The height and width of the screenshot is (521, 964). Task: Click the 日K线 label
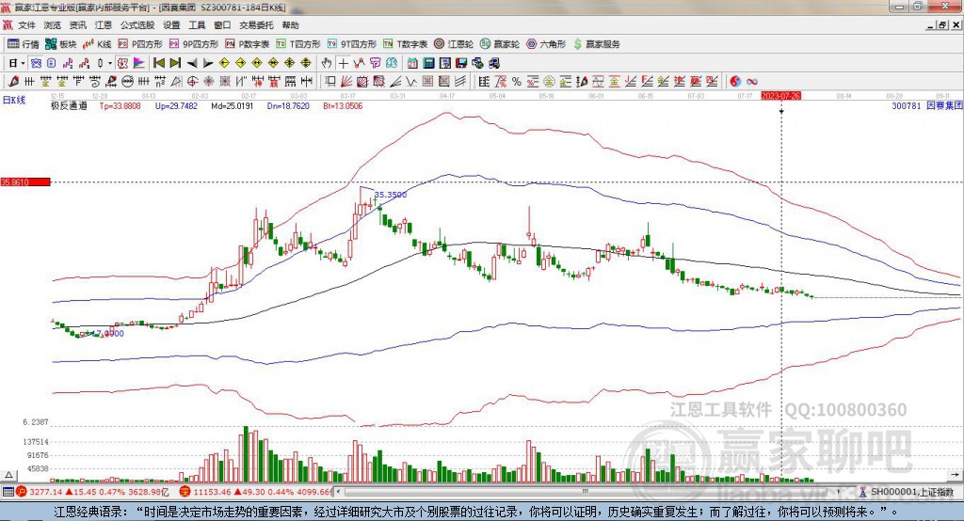[x=13, y=100]
